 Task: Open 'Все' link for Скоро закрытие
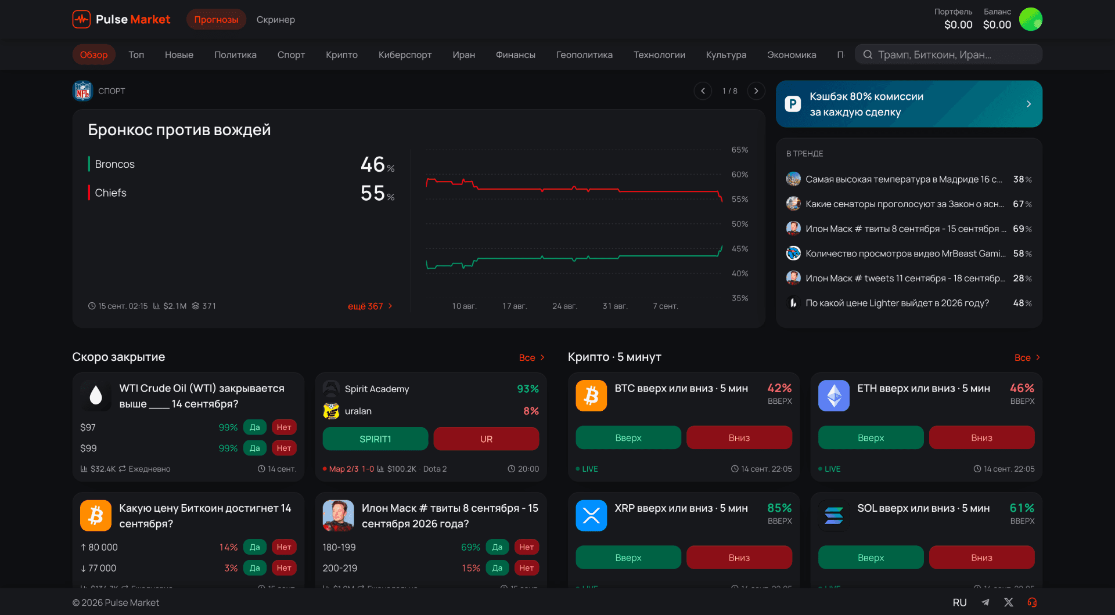click(532, 357)
